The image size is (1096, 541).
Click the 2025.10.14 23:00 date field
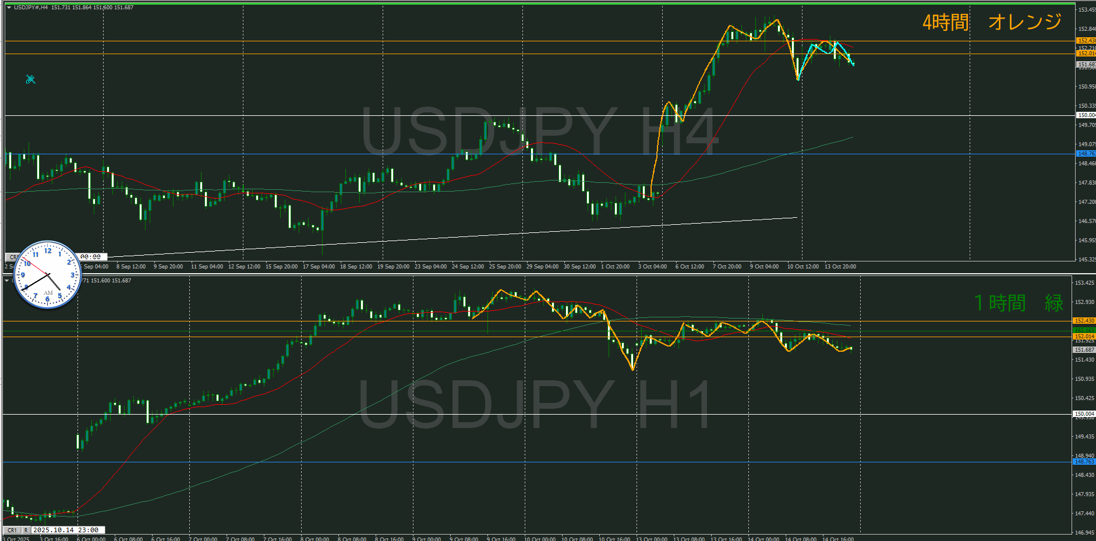(x=68, y=530)
